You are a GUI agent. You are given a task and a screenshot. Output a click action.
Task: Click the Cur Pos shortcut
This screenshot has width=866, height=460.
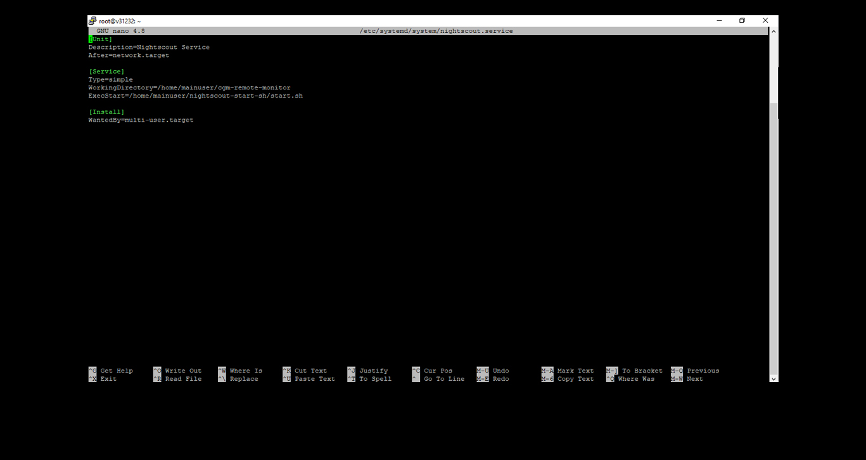point(432,371)
